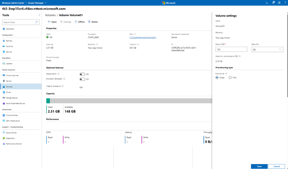Click the Azure Kubernetes Service icon
The width and height of the screenshot is (288, 169).
point(4,104)
